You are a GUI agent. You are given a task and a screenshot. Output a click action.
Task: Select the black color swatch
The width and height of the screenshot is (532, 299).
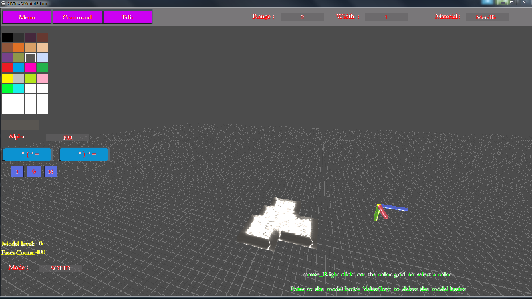click(x=7, y=38)
